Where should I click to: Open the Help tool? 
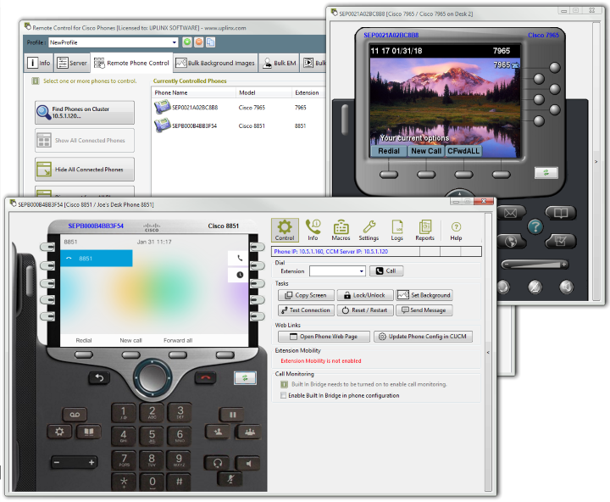(x=456, y=231)
